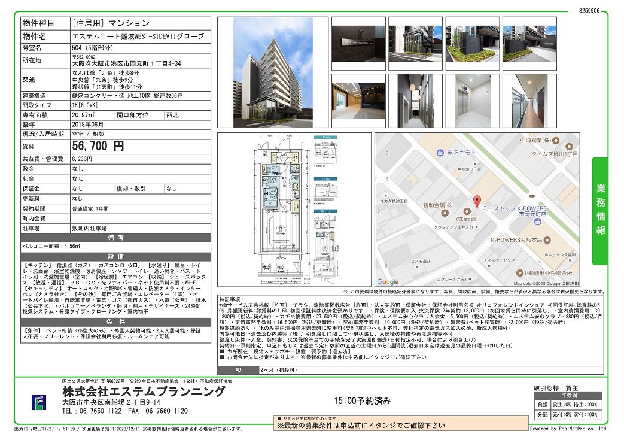Click the document number 3259906
Screen dimensions: 624x440
589,11
